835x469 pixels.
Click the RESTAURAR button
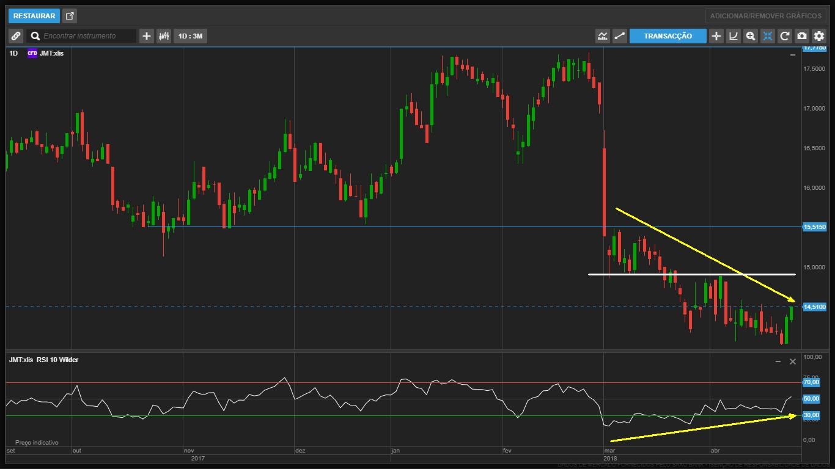coord(34,16)
